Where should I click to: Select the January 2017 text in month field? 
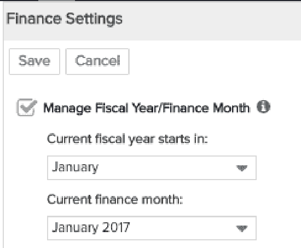point(91,228)
